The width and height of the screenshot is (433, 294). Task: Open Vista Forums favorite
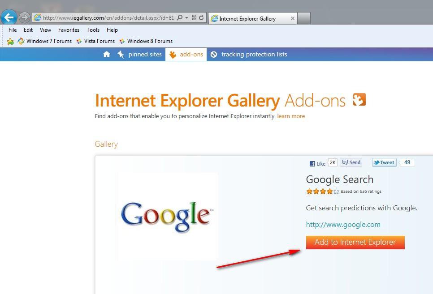95,41
